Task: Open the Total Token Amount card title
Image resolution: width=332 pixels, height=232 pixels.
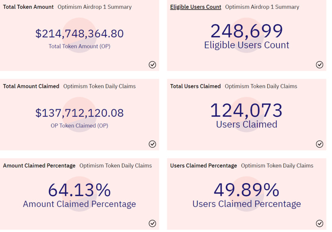Action: [28, 7]
